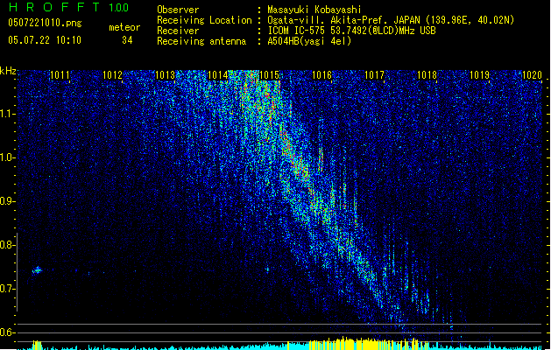This screenshot has width=551, height=350.
Task: Click the 1011 time axis marker
Action: point(60,75)
